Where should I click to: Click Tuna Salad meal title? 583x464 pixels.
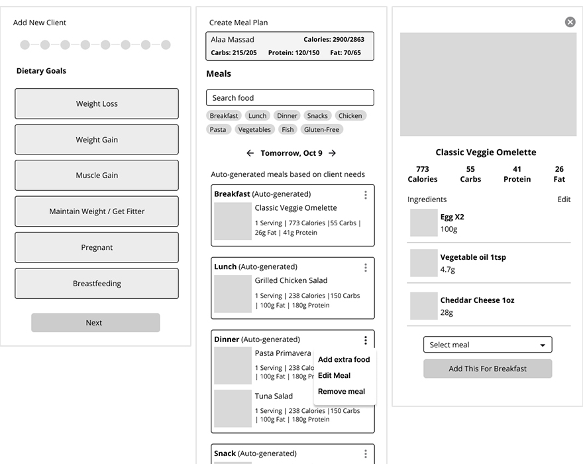click(x=274, y=396)
